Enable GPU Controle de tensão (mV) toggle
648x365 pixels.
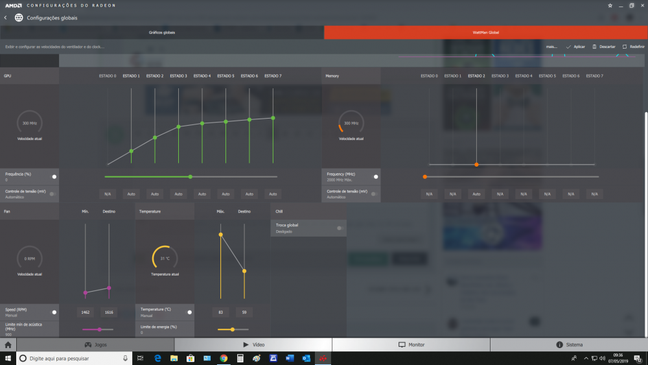coord(52,194)
